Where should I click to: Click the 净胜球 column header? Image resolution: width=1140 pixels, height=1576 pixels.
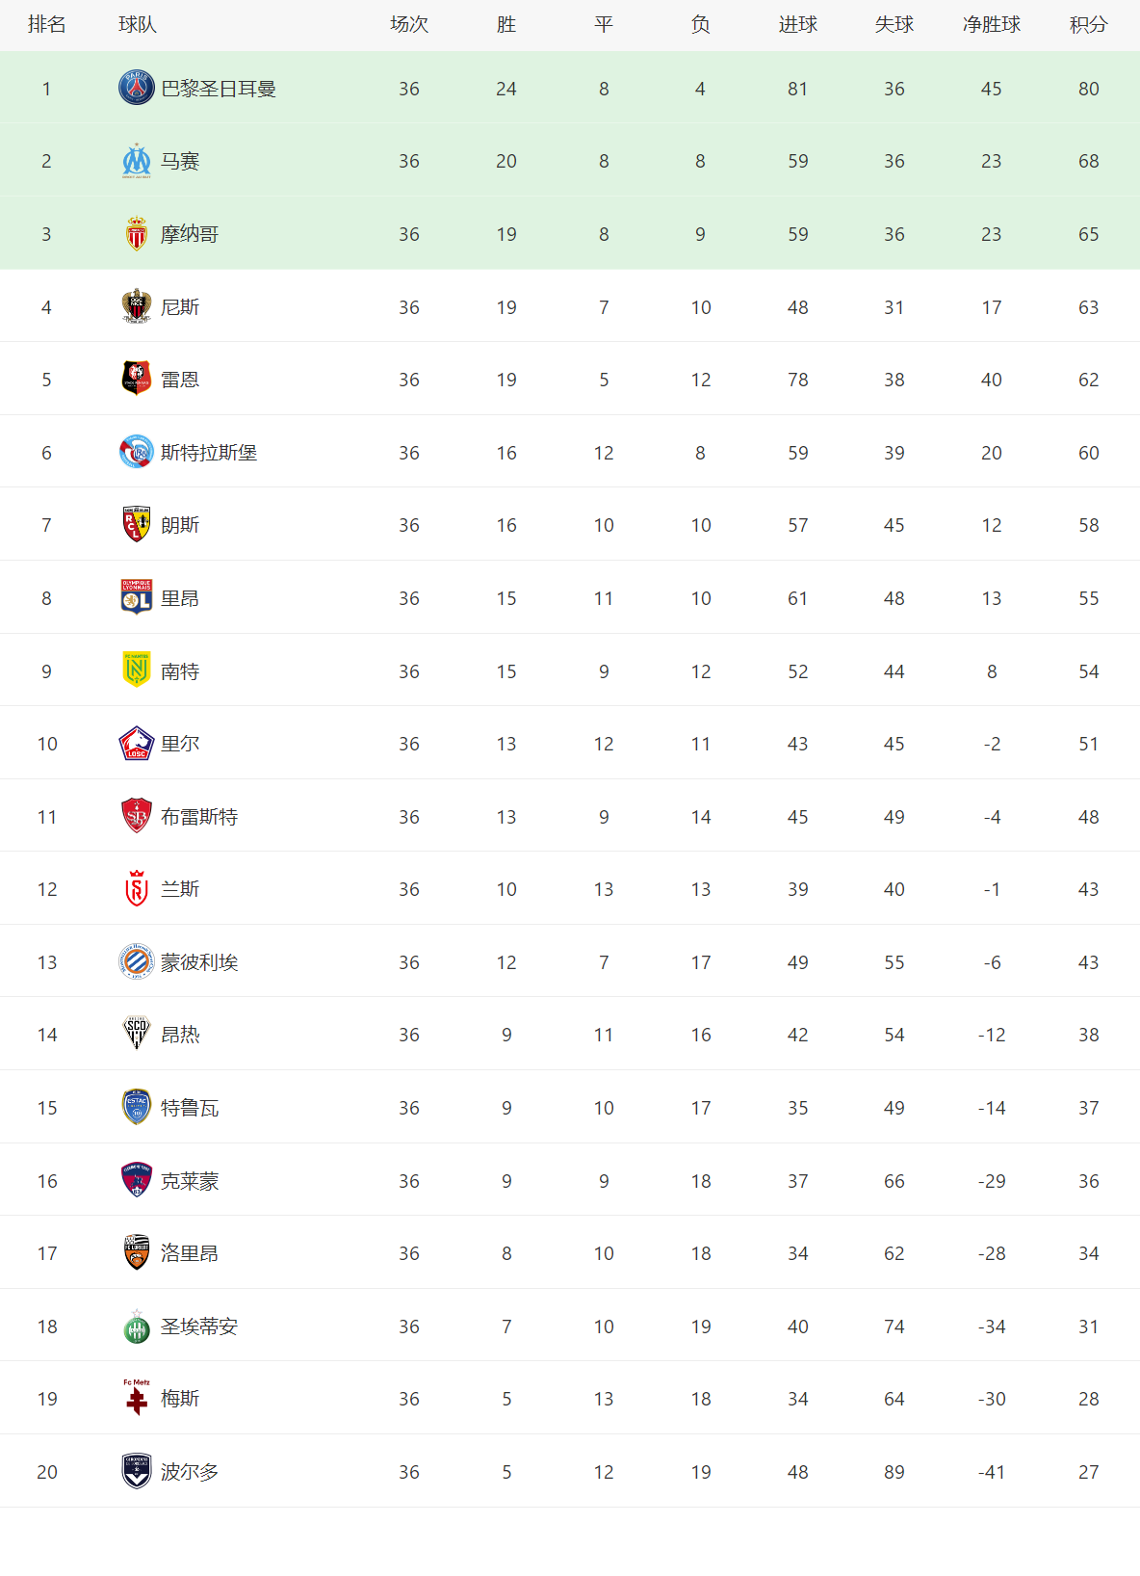click(991, 25)
